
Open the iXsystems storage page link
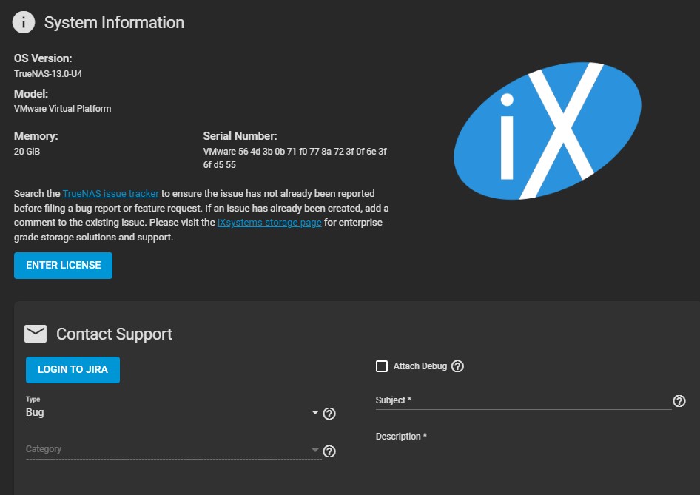coord(269,223)
